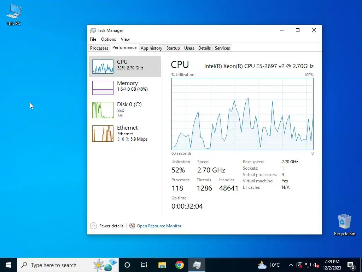Open the This PC desktop icon
This screenshot has width=362, height=272.
14,15
